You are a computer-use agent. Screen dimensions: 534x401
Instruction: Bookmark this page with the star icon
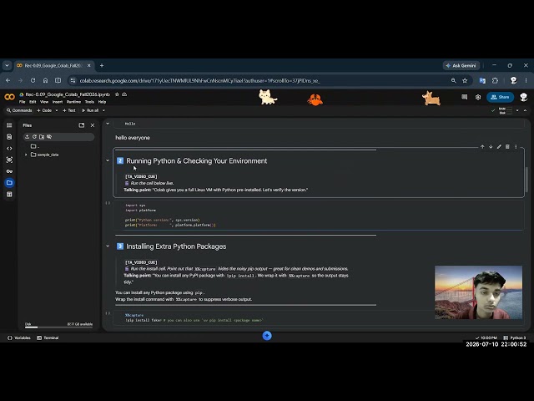[465, 81]
